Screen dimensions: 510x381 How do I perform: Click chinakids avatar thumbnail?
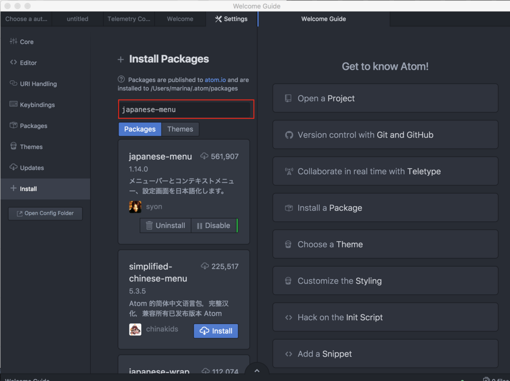point(135,329)
